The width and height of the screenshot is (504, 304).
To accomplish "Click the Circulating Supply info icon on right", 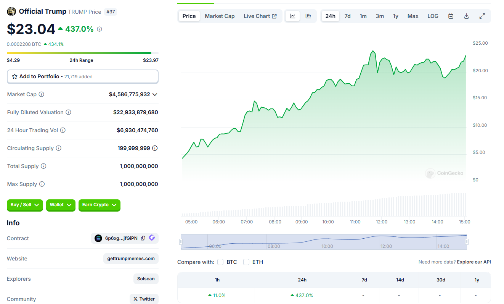I will coord(155,148).
